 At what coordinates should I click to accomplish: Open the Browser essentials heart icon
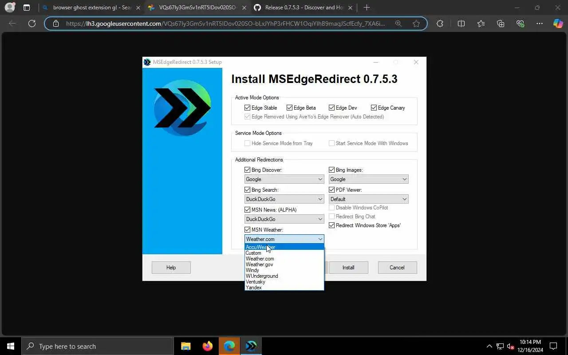(520, 24)
